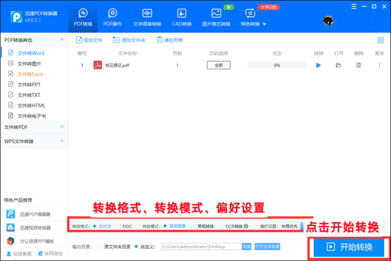Click the 开始转换 button
391x261 pixels.
click(x=349, y=247)
